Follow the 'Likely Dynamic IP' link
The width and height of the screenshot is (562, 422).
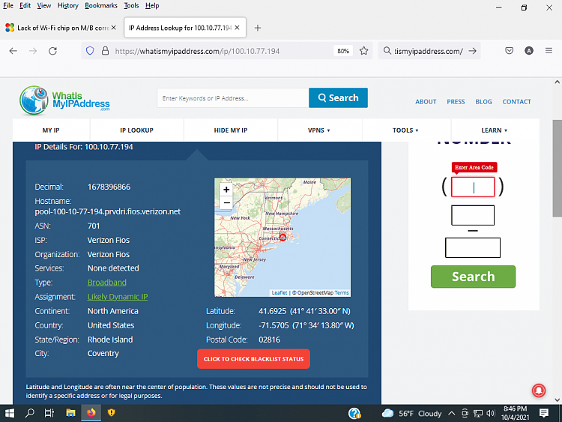point(118,297)
